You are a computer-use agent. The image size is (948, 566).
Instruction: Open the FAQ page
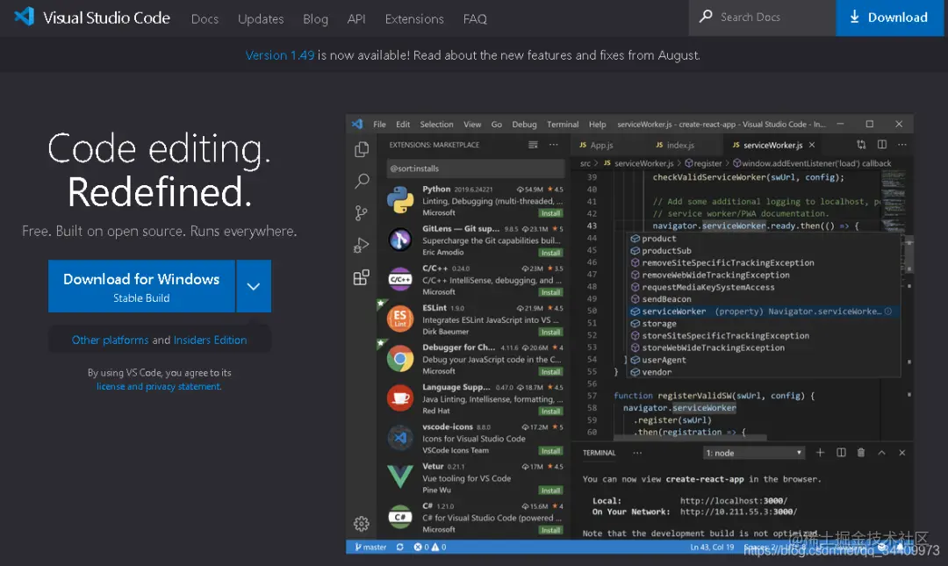click(x=475, y=18)
